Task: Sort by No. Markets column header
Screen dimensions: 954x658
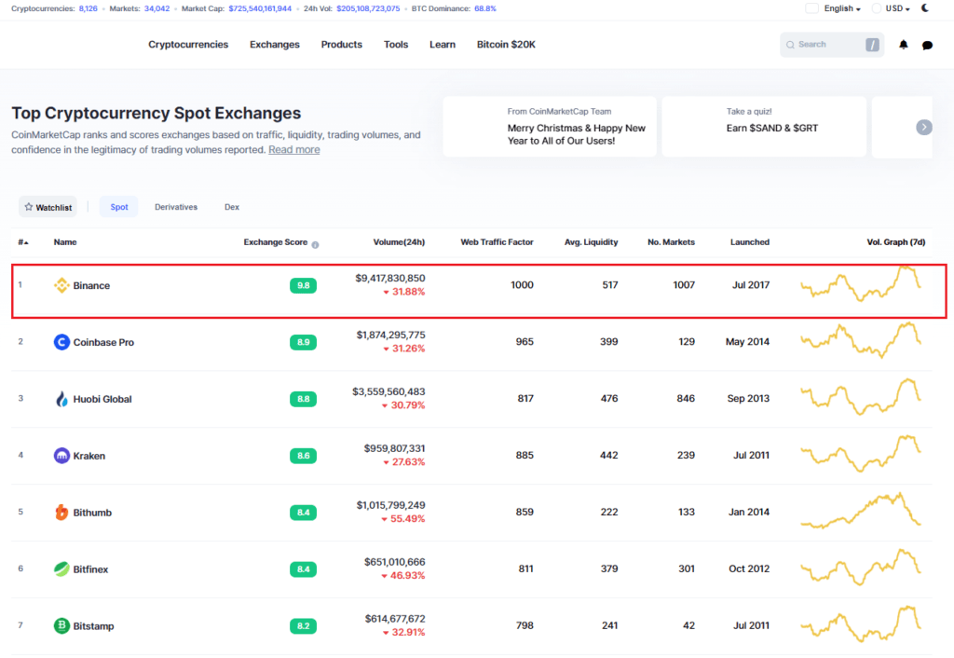Action: point(671,242)
